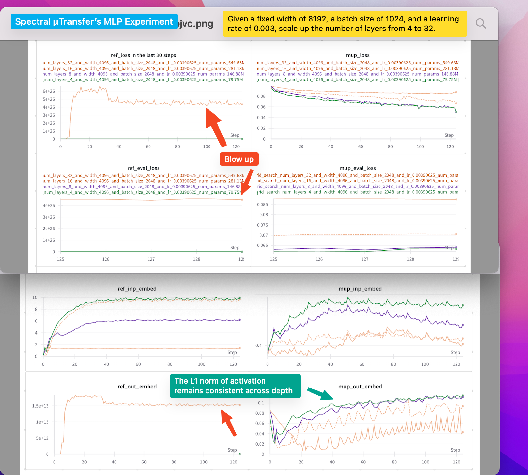Click the red Blow up label
Screen dimensions: 528x475
(239, 159)
